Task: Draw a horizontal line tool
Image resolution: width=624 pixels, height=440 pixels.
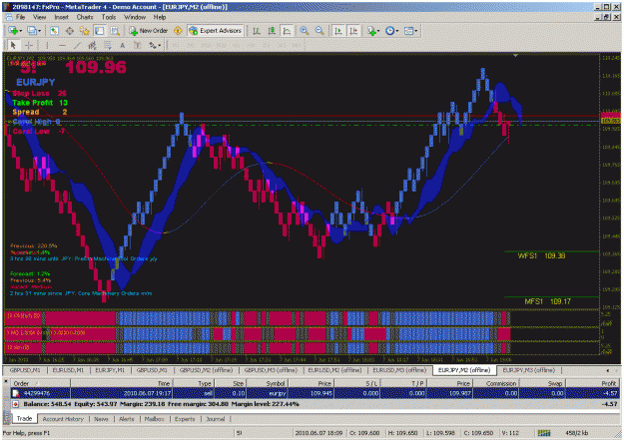Action: pyautogui.click(x=62, y=45)
